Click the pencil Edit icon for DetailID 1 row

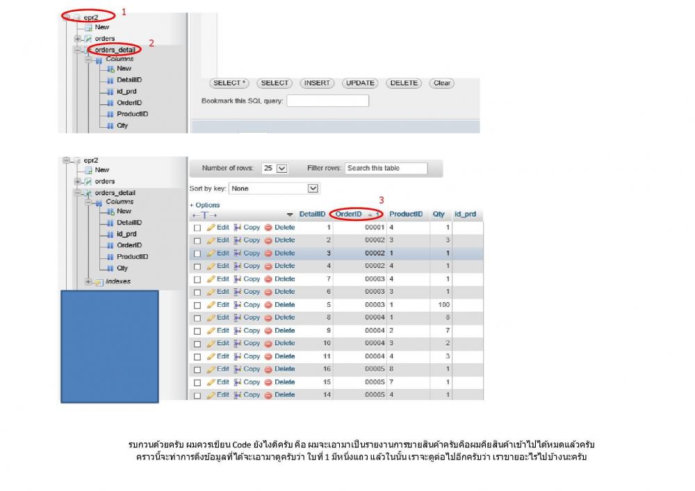[211, 228]
